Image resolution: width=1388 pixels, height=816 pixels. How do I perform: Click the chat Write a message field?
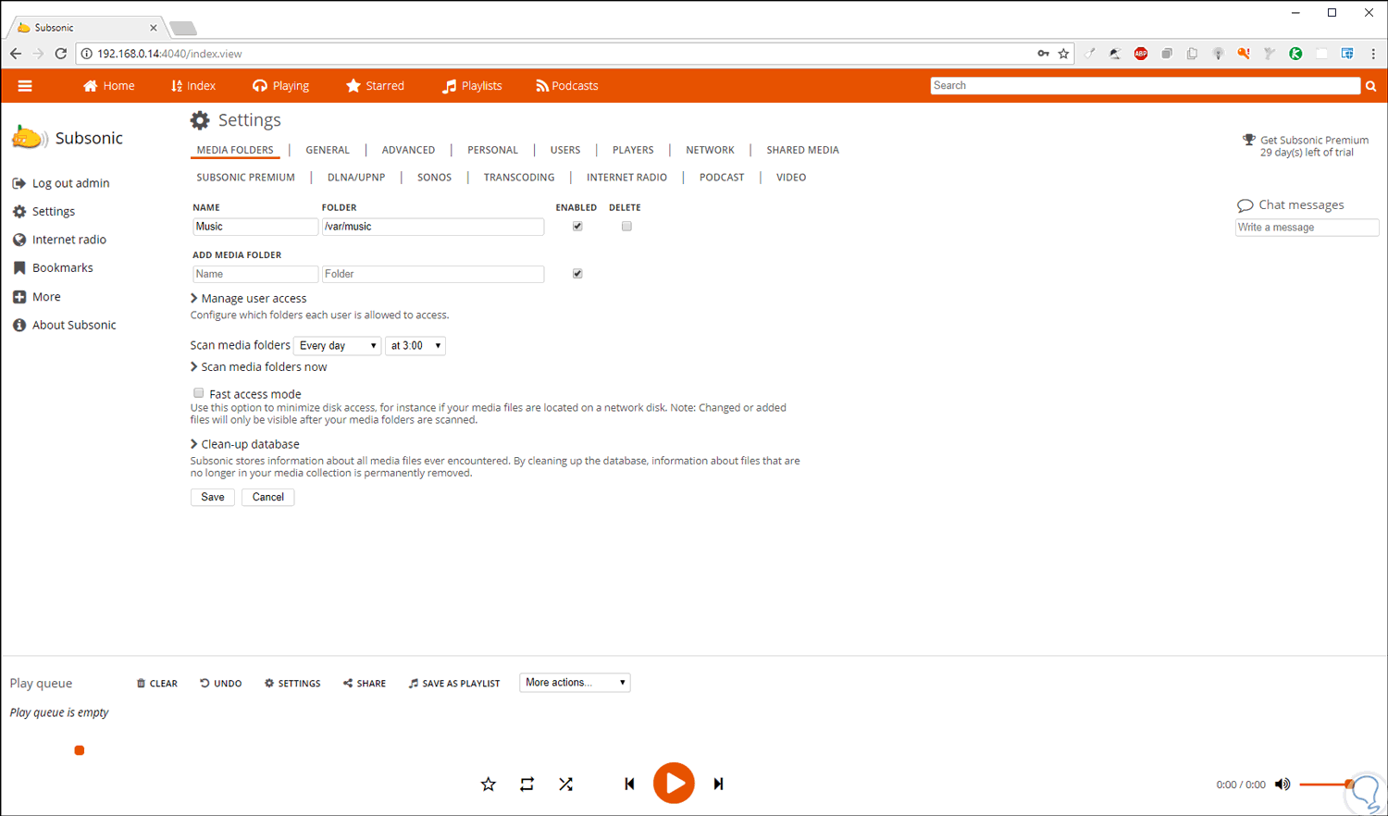[x=1307, y=228]
